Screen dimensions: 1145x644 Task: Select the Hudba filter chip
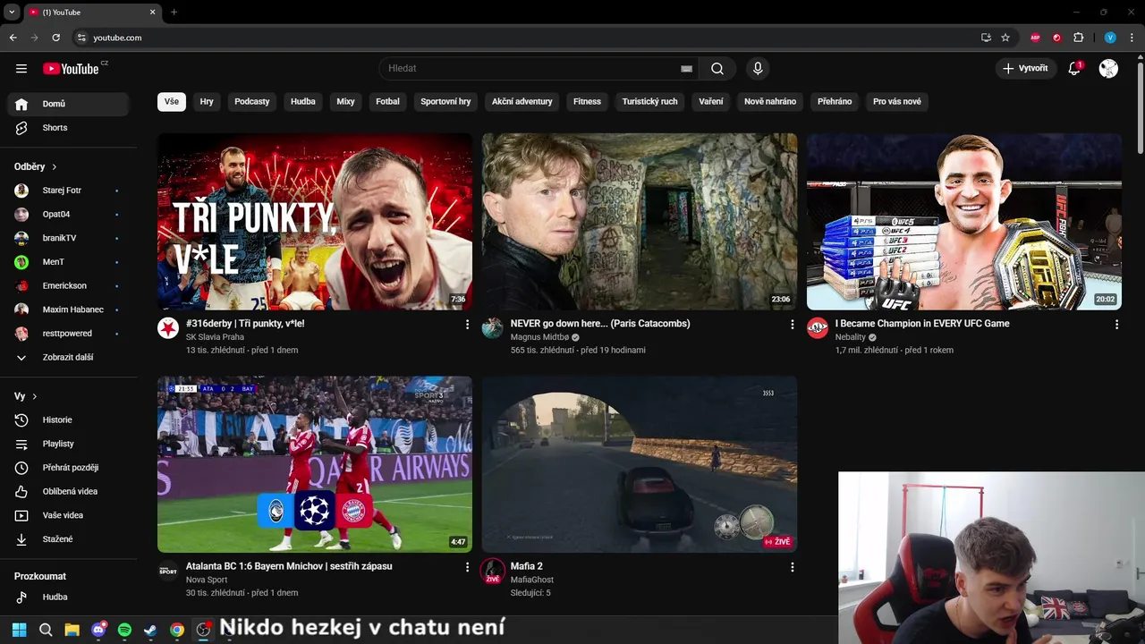click(x=303, y=101)
